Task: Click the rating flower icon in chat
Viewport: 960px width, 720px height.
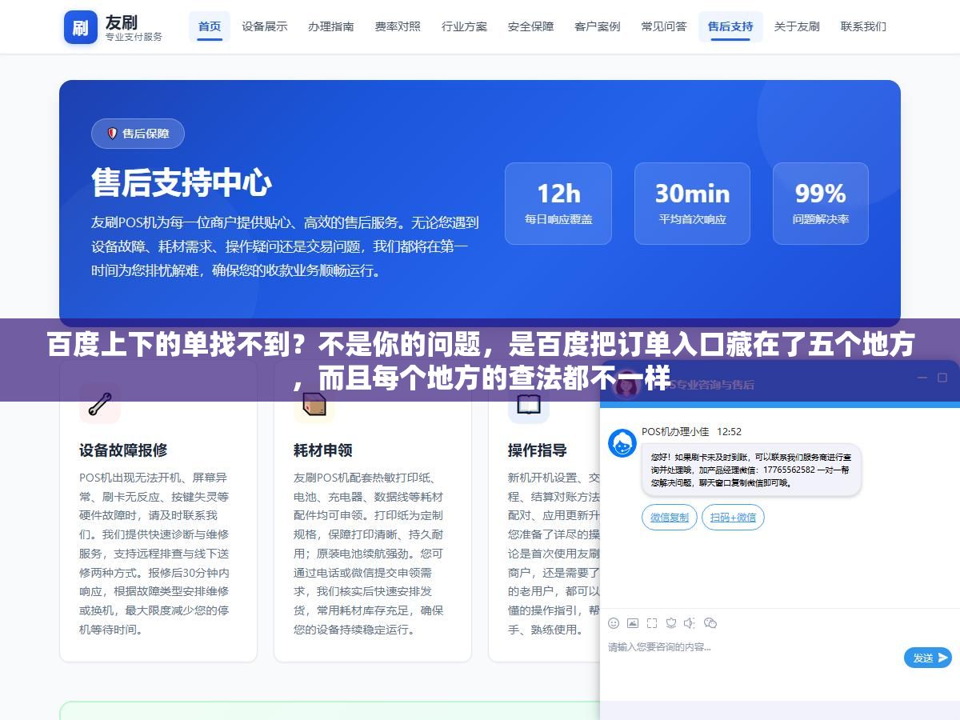Action: point(671,623)
